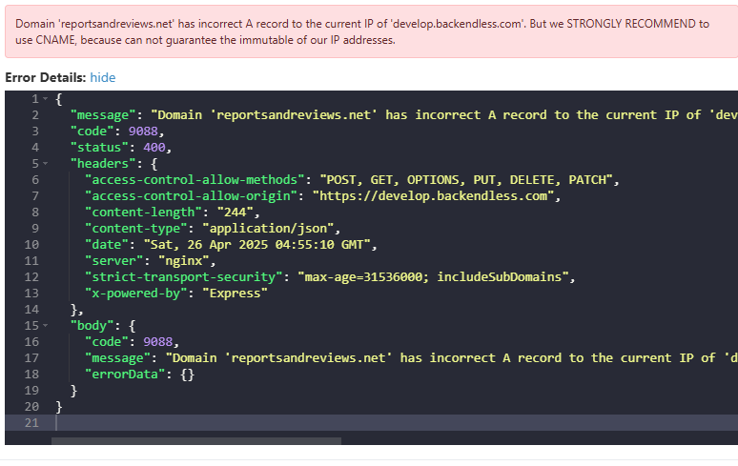Click the "application/json" value
Viewport: 738px width, 466px height.
(268, 229)
